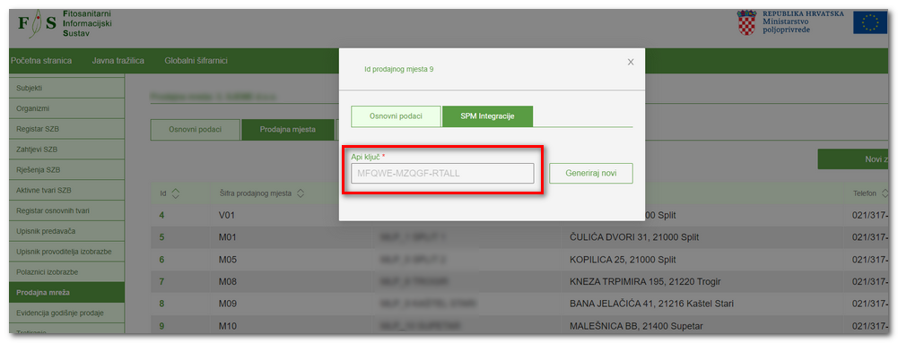Open row Id 7 link
The height and width of the screenshot is (343, 898).
pos(161,282)
